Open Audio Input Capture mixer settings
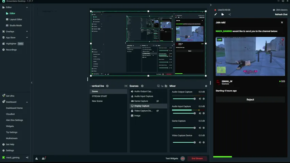The height and width of the screenshot is (163, 290). click(204, 113)
